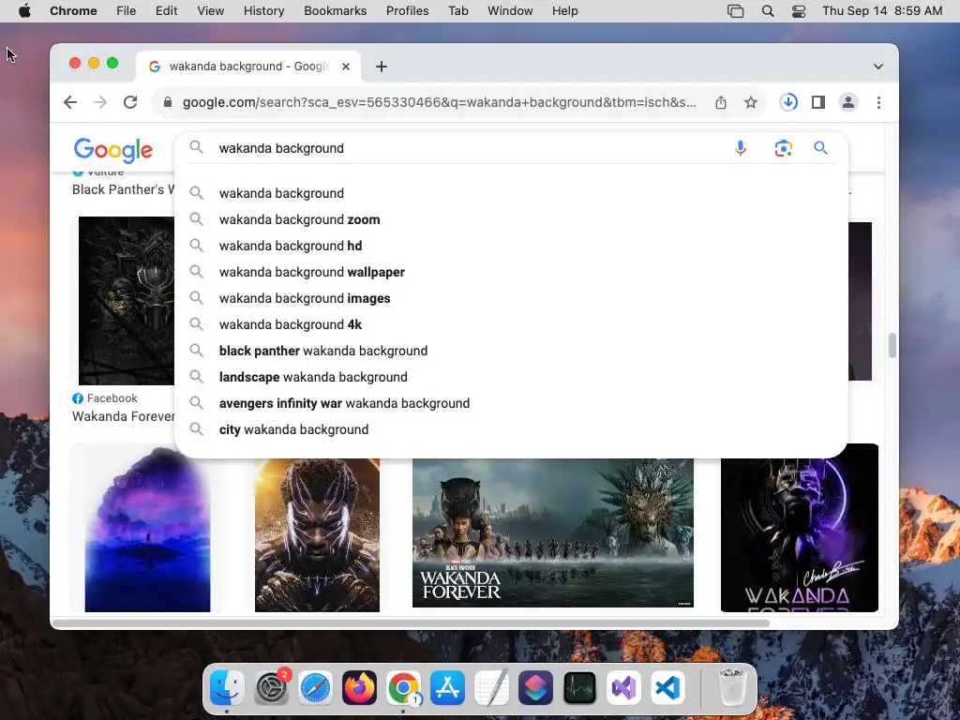This screenshot has width=960, height=720.
Task: Open the Chrome three-dot menu
Action: click(878, 102)
